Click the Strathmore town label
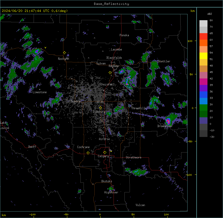This screenshot has height=218, width=223. (133, 157)
